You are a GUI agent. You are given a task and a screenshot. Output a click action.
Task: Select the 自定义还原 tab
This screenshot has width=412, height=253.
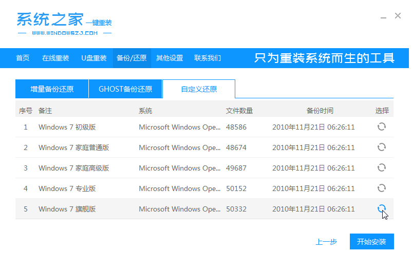[199, 89]
